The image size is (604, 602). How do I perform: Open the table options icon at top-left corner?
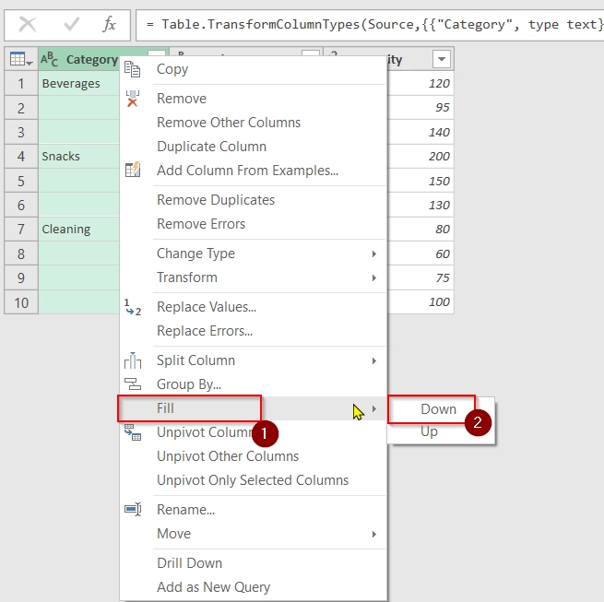click(x=21, y=59)
